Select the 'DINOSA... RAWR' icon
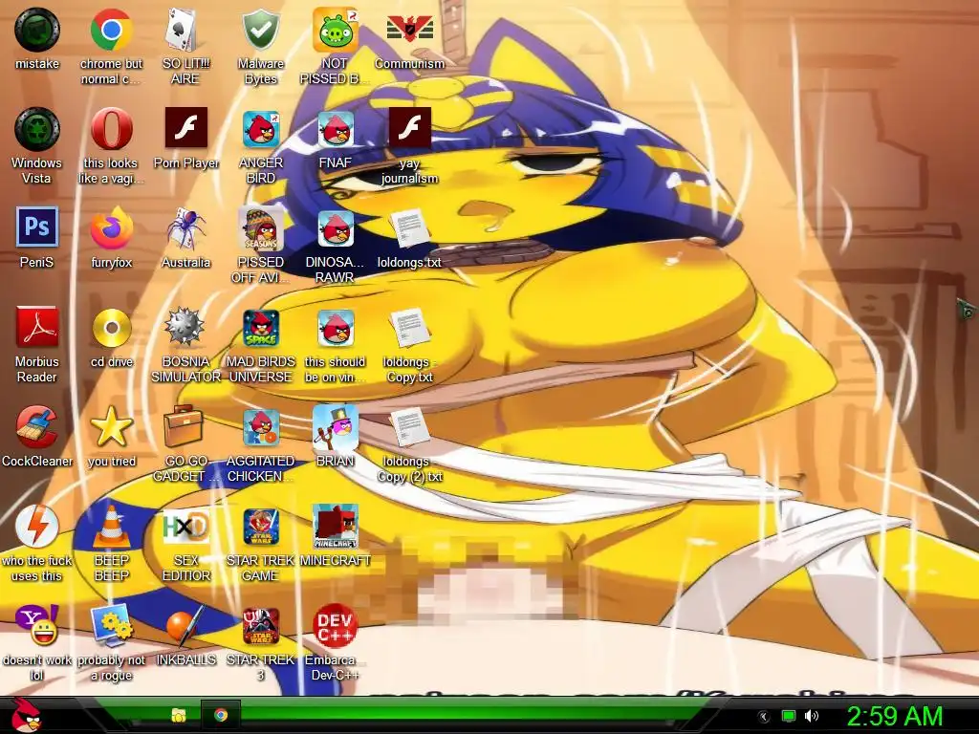This screenshot has height=734, width=979. point(336,229)
